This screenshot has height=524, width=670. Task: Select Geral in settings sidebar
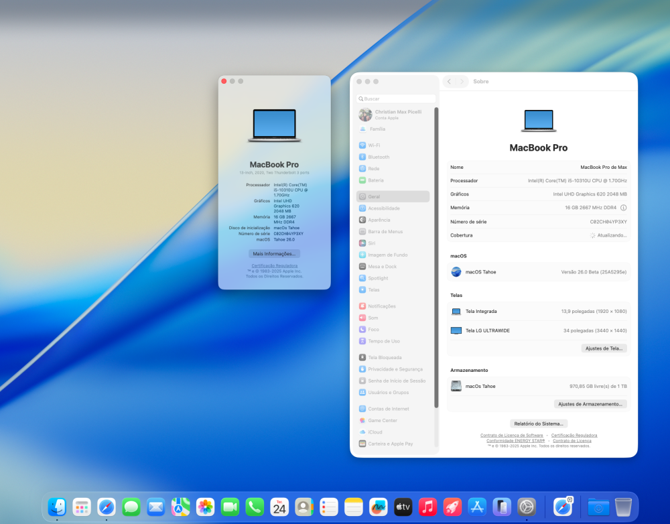point(393,196)
